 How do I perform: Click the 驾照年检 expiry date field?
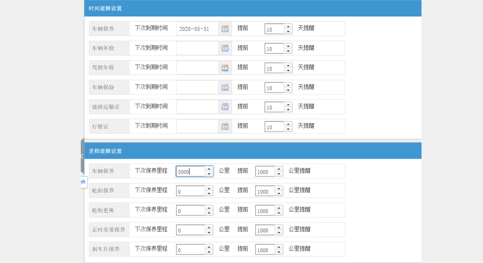pos(197,68)
